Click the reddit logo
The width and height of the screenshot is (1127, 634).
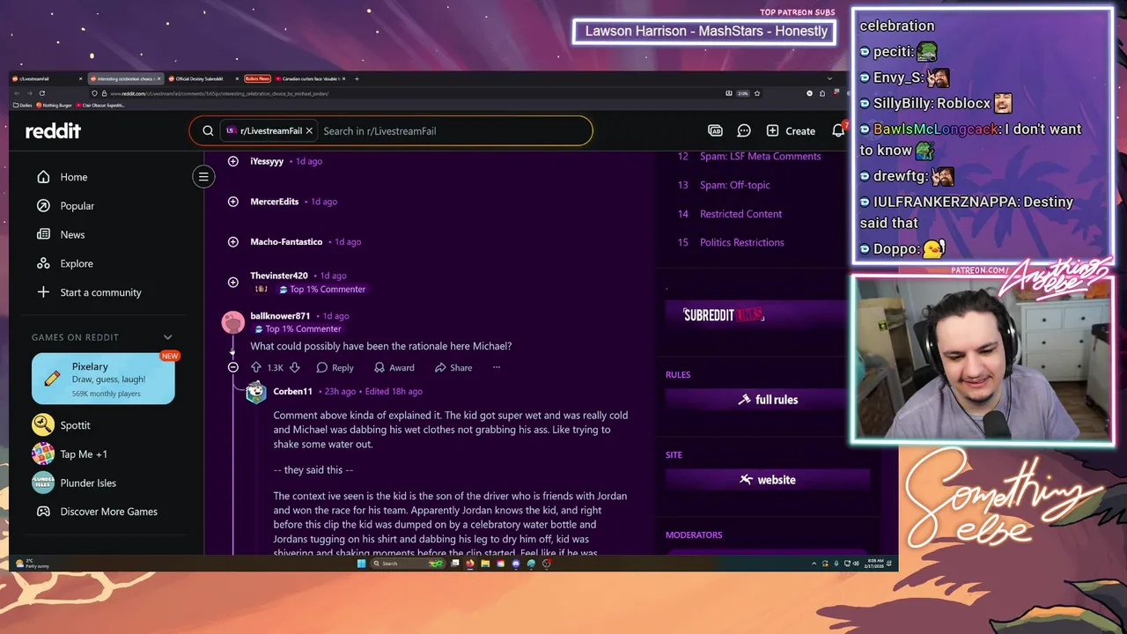[x=53, y=130]
